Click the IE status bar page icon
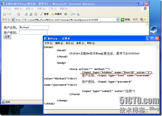 [x=3, y=102]
